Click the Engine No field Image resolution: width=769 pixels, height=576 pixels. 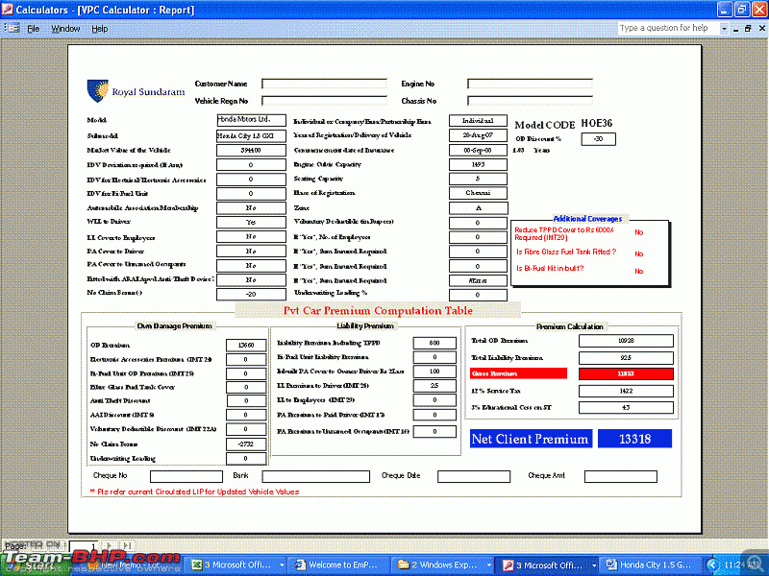coord(531,84)
